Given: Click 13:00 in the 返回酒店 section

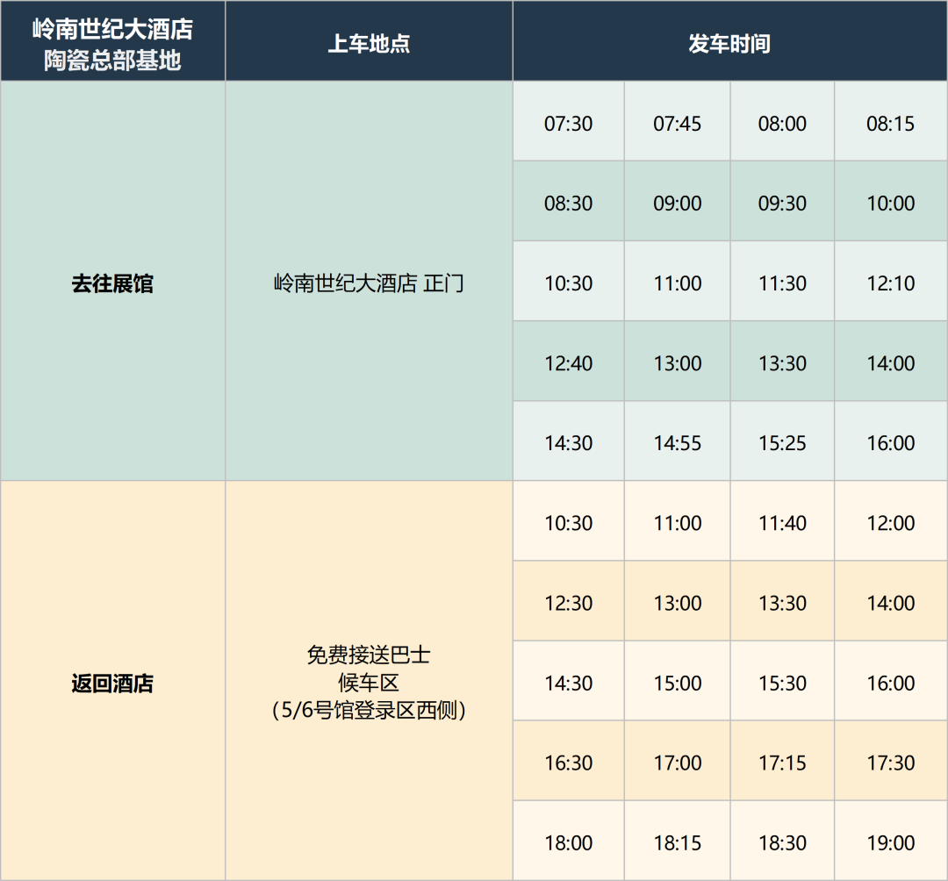Looking at the screenshot, I should pyautogui.click(x=677, y=600).
